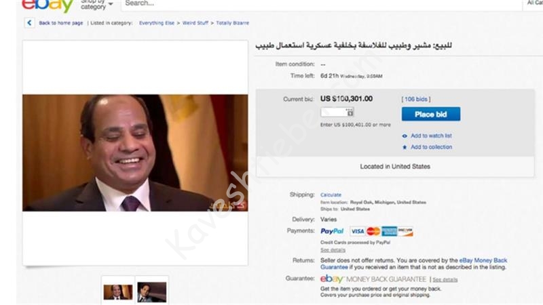This screenshot has height=305, width=543.
Task: Select the second thumbnail below main photo
Action: tap(151, 292)
